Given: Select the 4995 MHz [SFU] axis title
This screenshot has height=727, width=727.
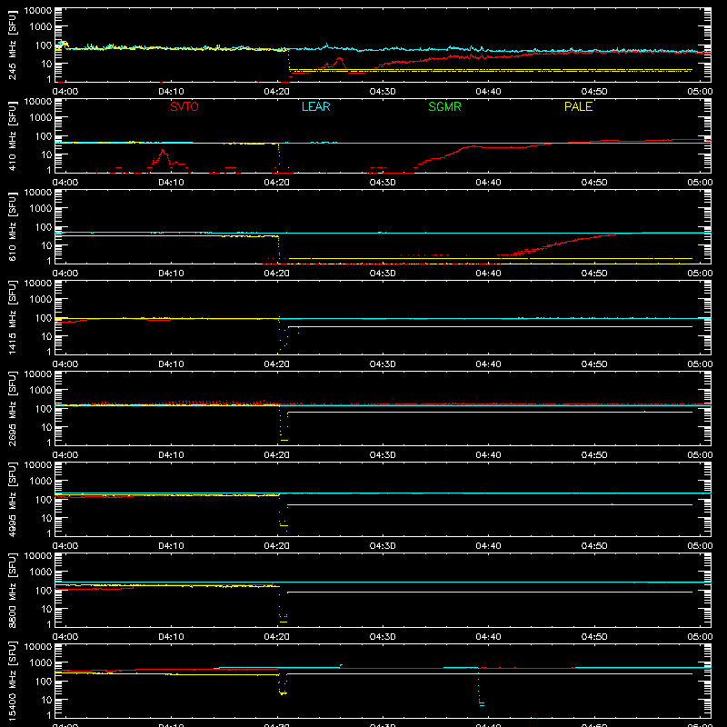Looking at the screenshot, I should 12,499.
